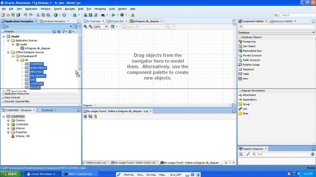
Task: Click the Open folder toolbar icon
Action: (8, 15)
